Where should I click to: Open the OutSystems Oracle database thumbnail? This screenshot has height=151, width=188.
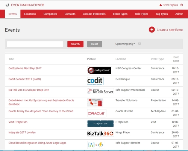click(x=95, y=102)
